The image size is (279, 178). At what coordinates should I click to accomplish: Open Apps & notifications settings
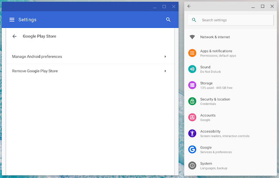click(x=231, y=53)
